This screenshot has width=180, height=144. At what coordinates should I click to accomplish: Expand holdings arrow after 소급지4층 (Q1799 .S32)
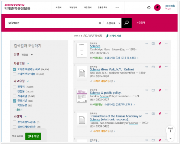(x=134, y=105)
